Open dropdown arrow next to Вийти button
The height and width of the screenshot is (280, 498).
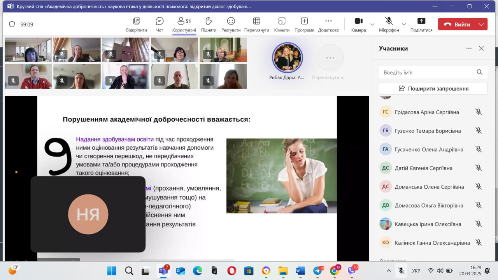coord(481,24)
